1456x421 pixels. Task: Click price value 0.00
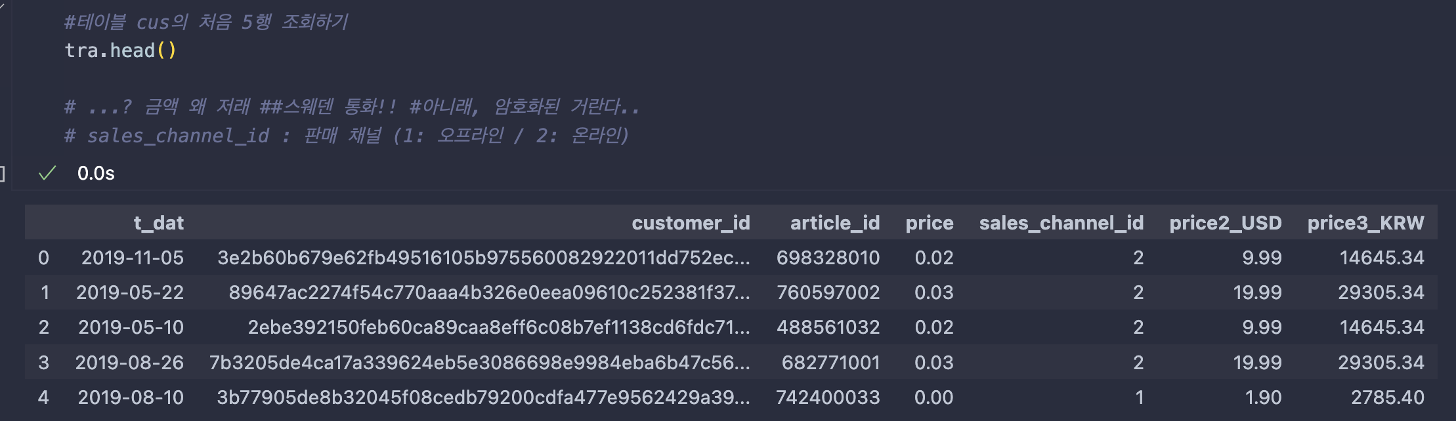click(x=934, y=397)
